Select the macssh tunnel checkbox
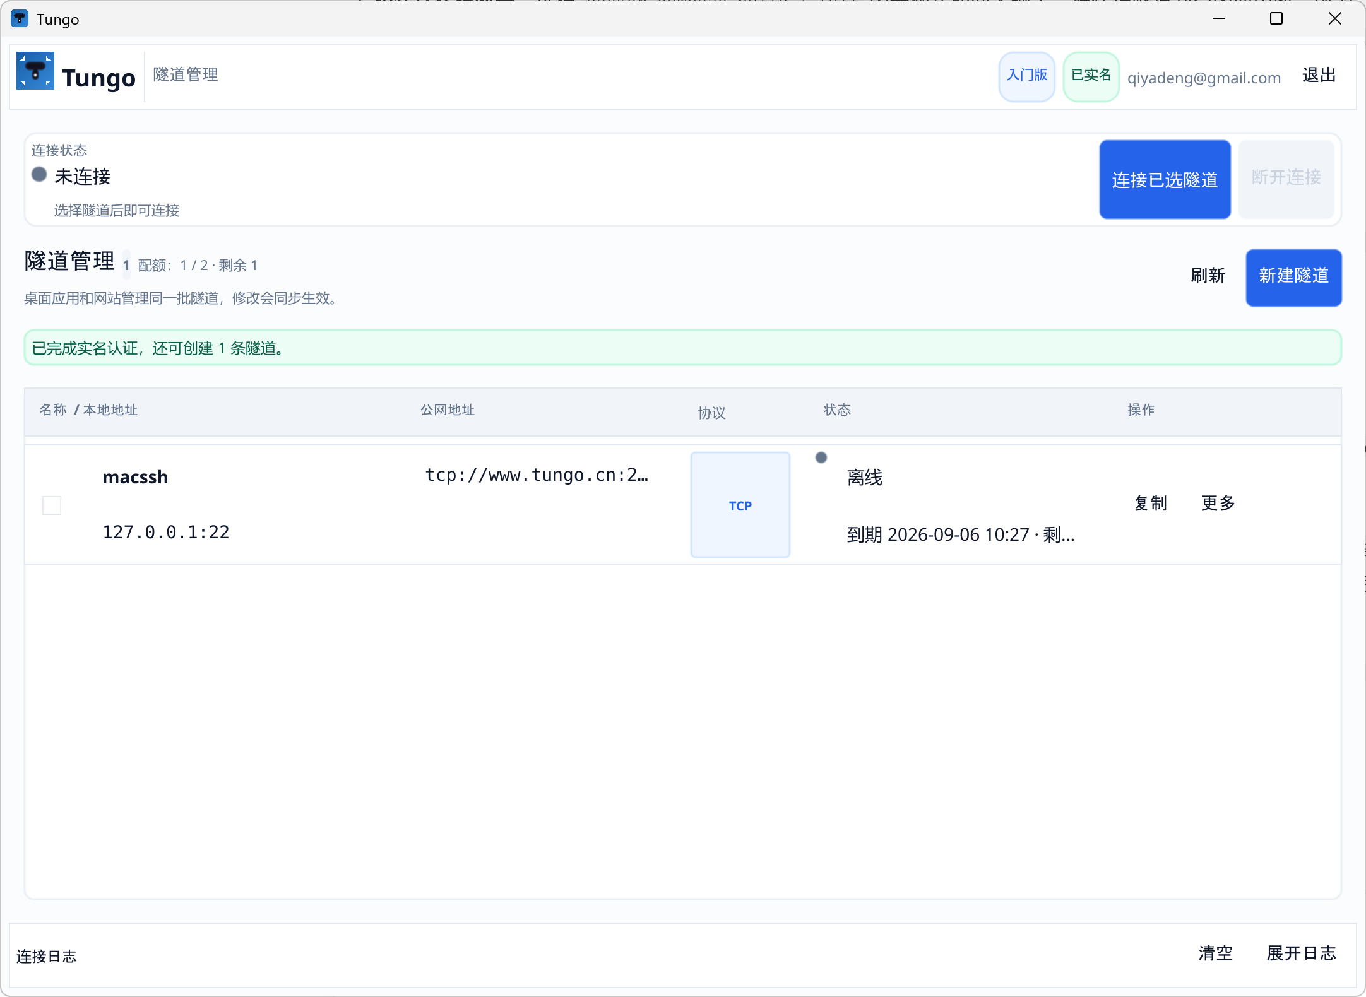Viewport: 1366px width, 997px height. [x=52, y=505]
